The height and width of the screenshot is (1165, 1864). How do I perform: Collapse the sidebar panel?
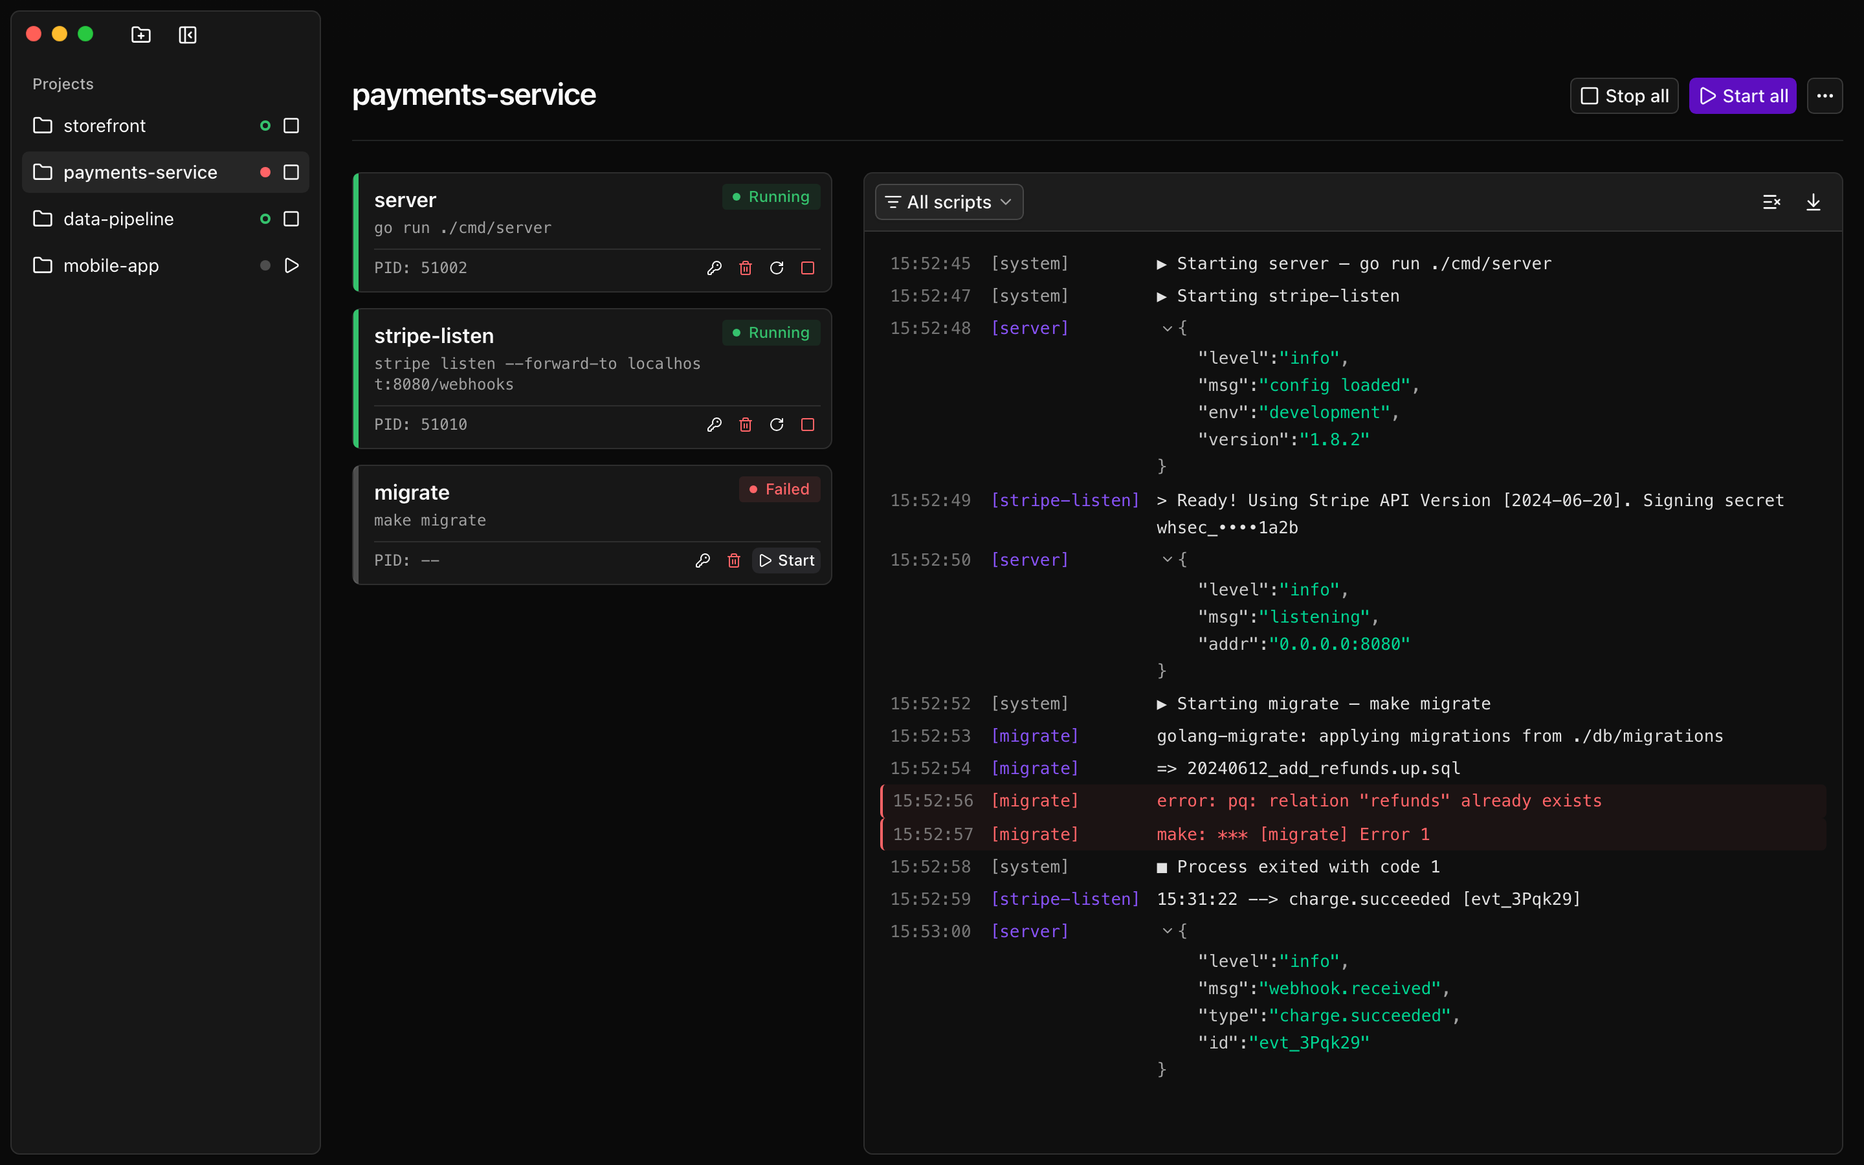pos(187,35)
